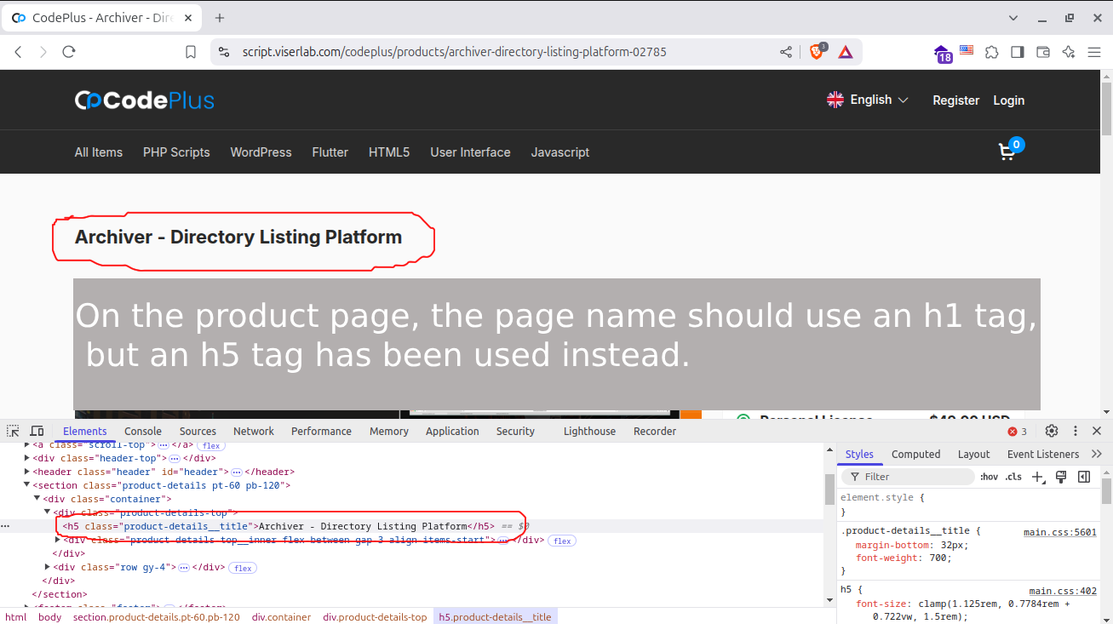
Task: Open the Memory tab
Action: tap(389, 432)
